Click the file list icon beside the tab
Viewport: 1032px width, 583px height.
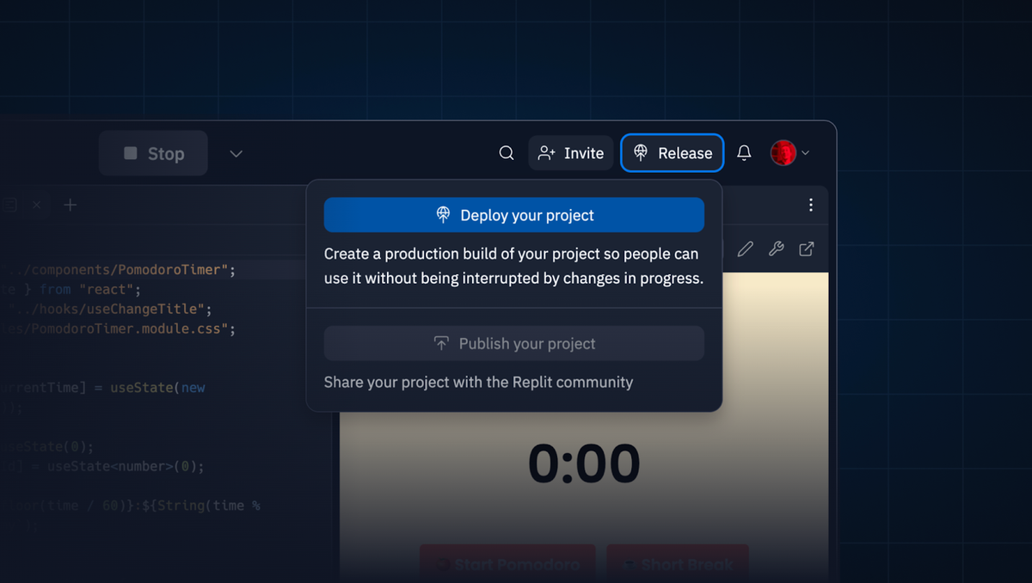pos(9,205)
